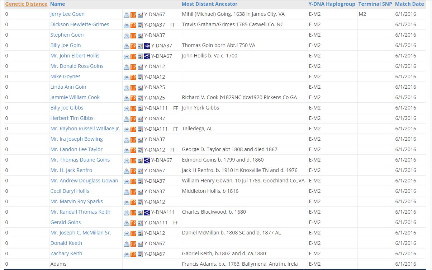View the family tree icon for Billy Joe Goin

pyautogui.click(x=147, y=46)
